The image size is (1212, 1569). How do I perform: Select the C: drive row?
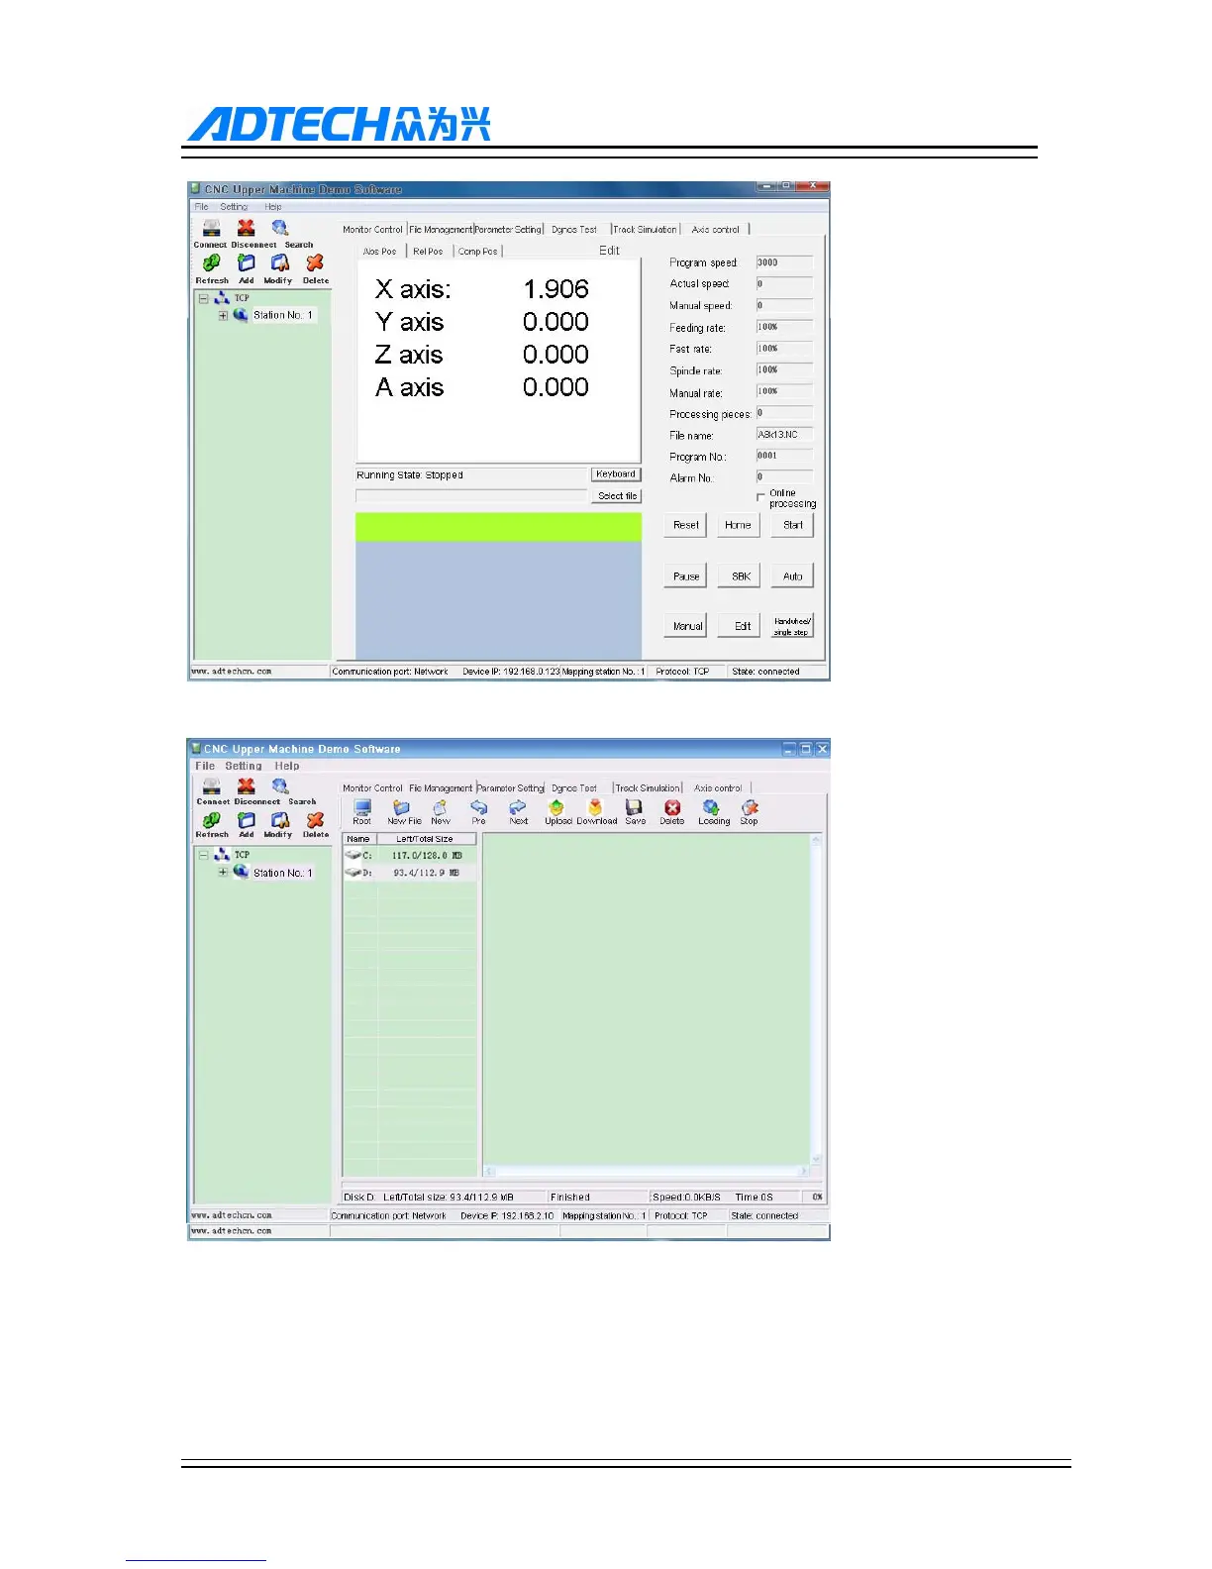410,855
